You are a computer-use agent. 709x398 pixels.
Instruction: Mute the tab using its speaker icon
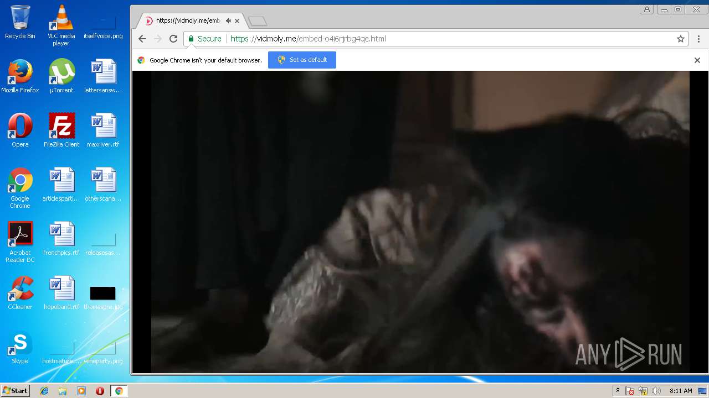pyautogui.click(x=228, y=21)
